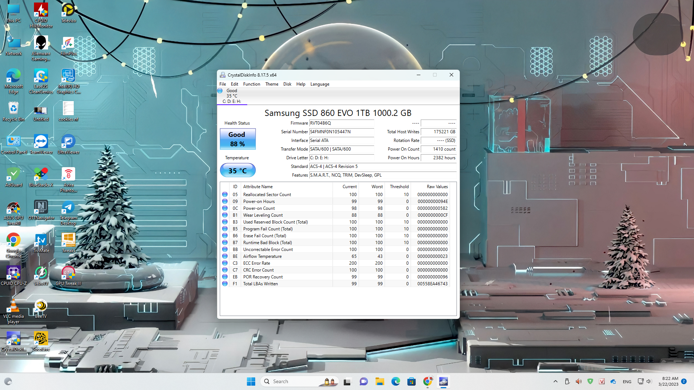Open Microsoft Store from the taskbar

point(411,381)
